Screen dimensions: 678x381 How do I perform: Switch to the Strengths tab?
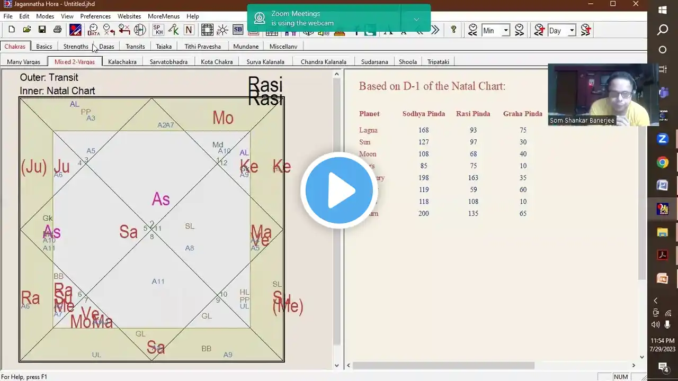[x=76, y=47]
